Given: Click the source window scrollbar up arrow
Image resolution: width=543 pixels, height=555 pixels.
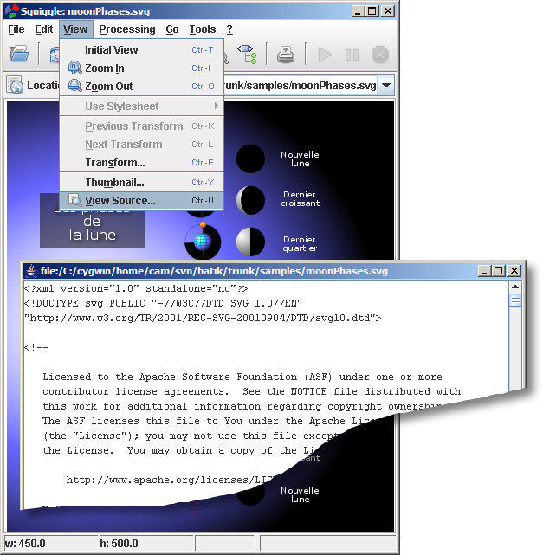Looking at the screenshot, I should coord(515,286).
